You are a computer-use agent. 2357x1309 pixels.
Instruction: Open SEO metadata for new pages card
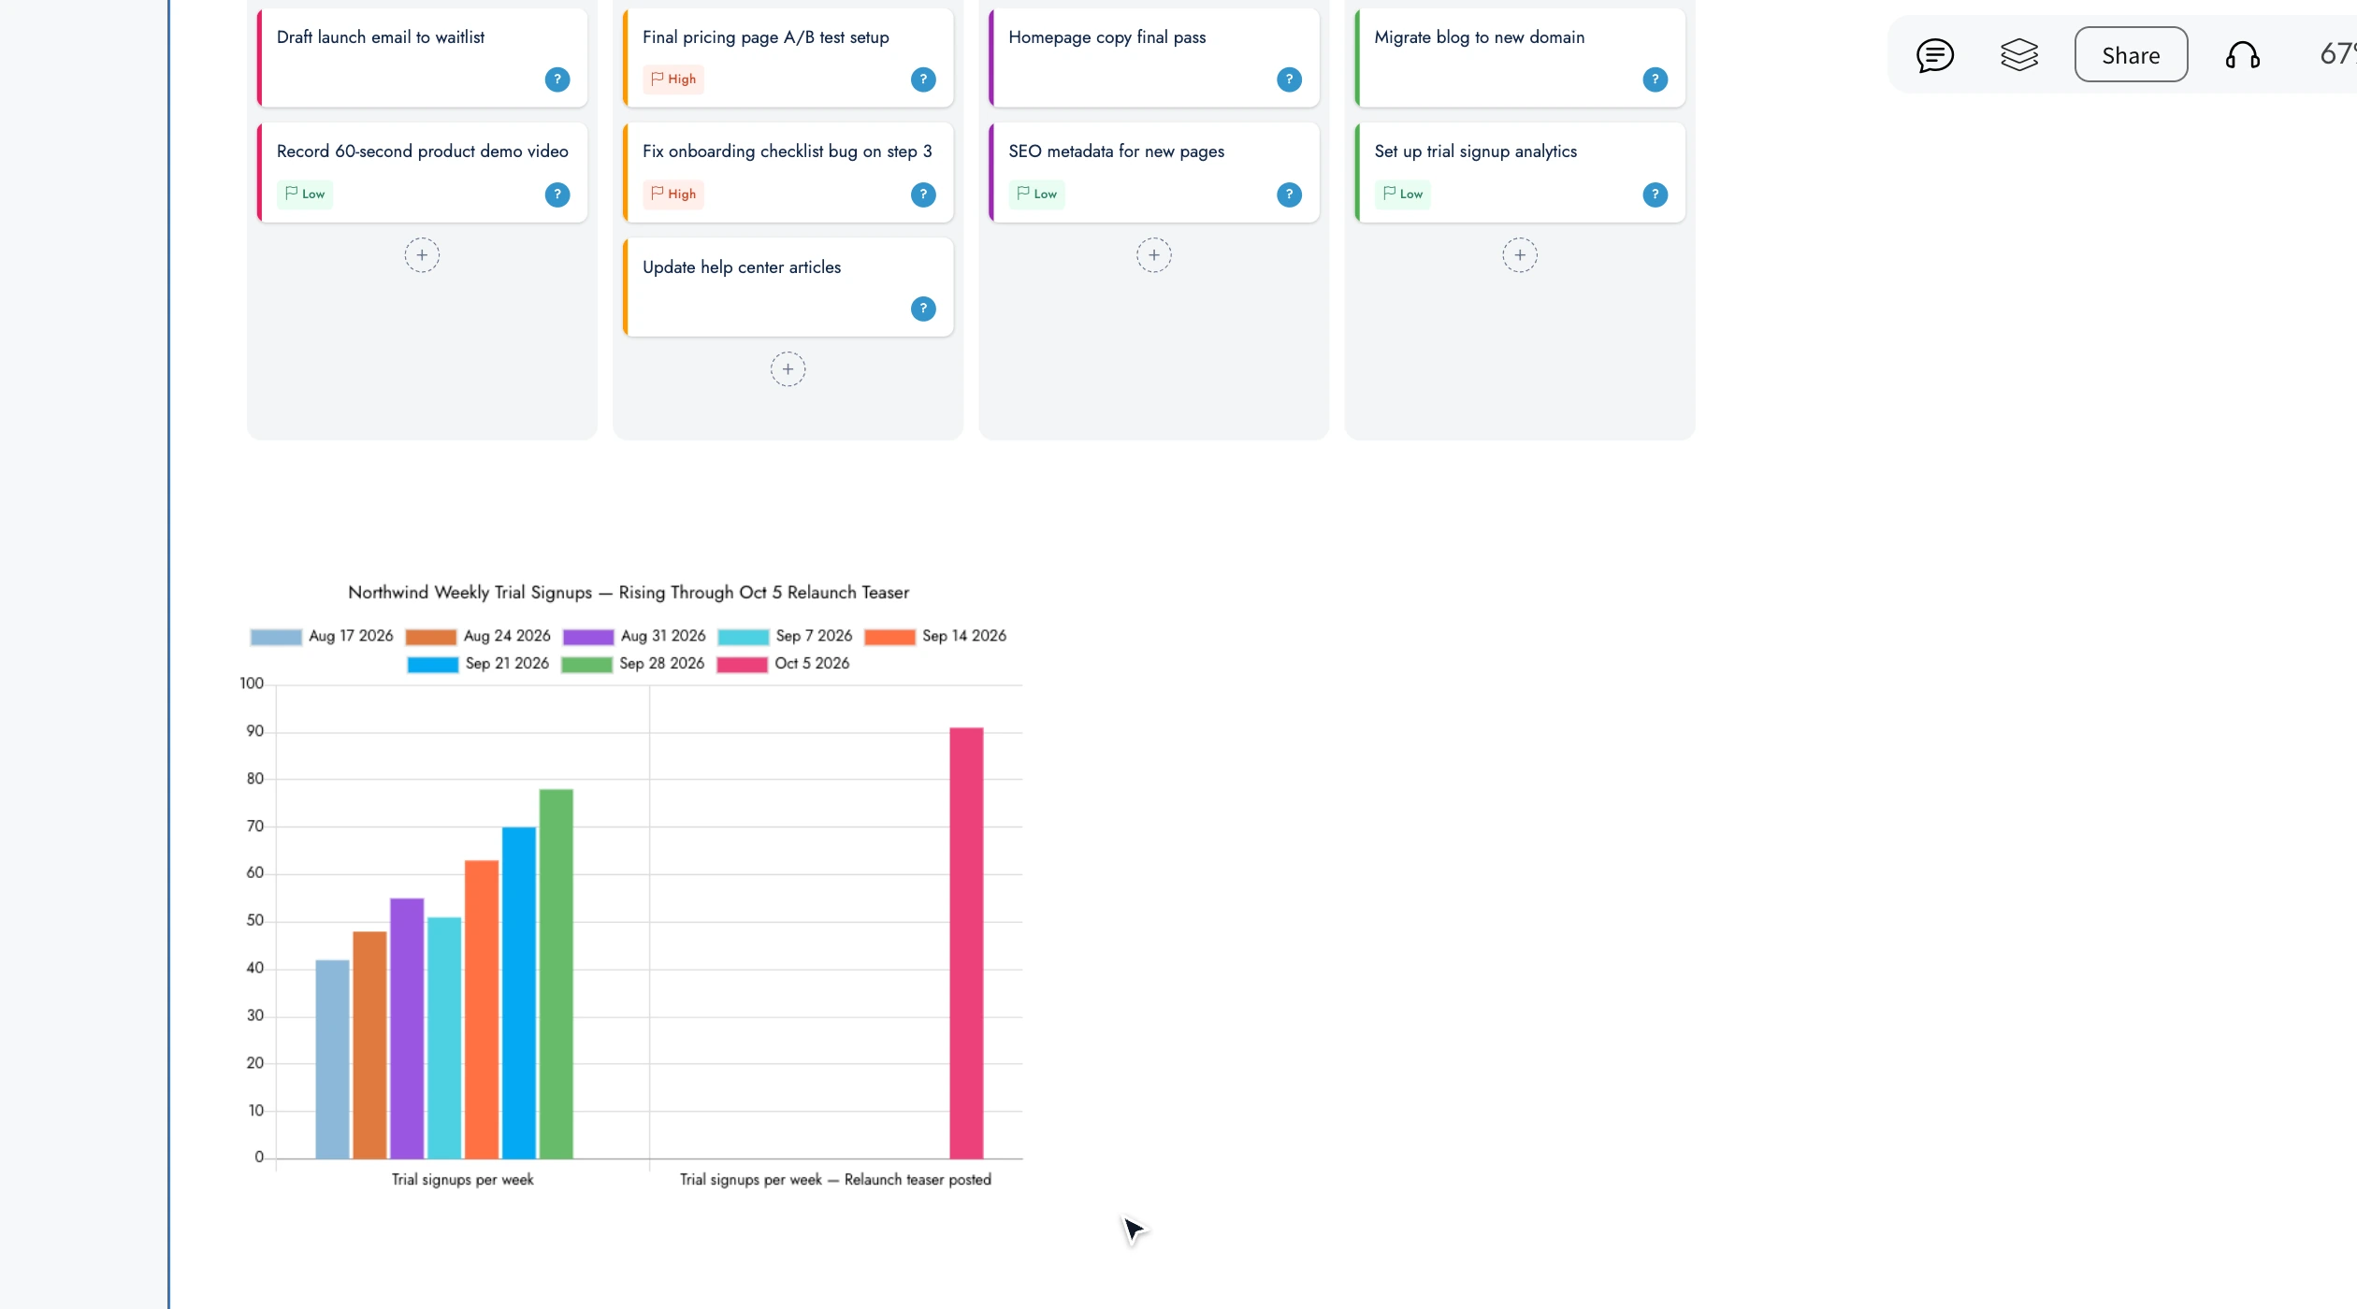coord(1153,172)
